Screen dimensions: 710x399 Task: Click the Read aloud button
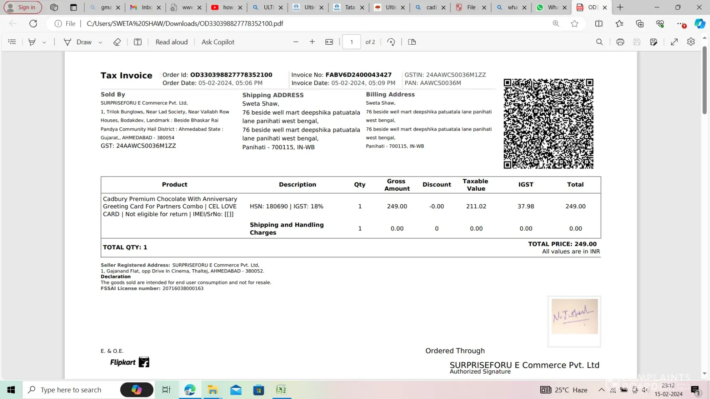click(x=171, y=42)
